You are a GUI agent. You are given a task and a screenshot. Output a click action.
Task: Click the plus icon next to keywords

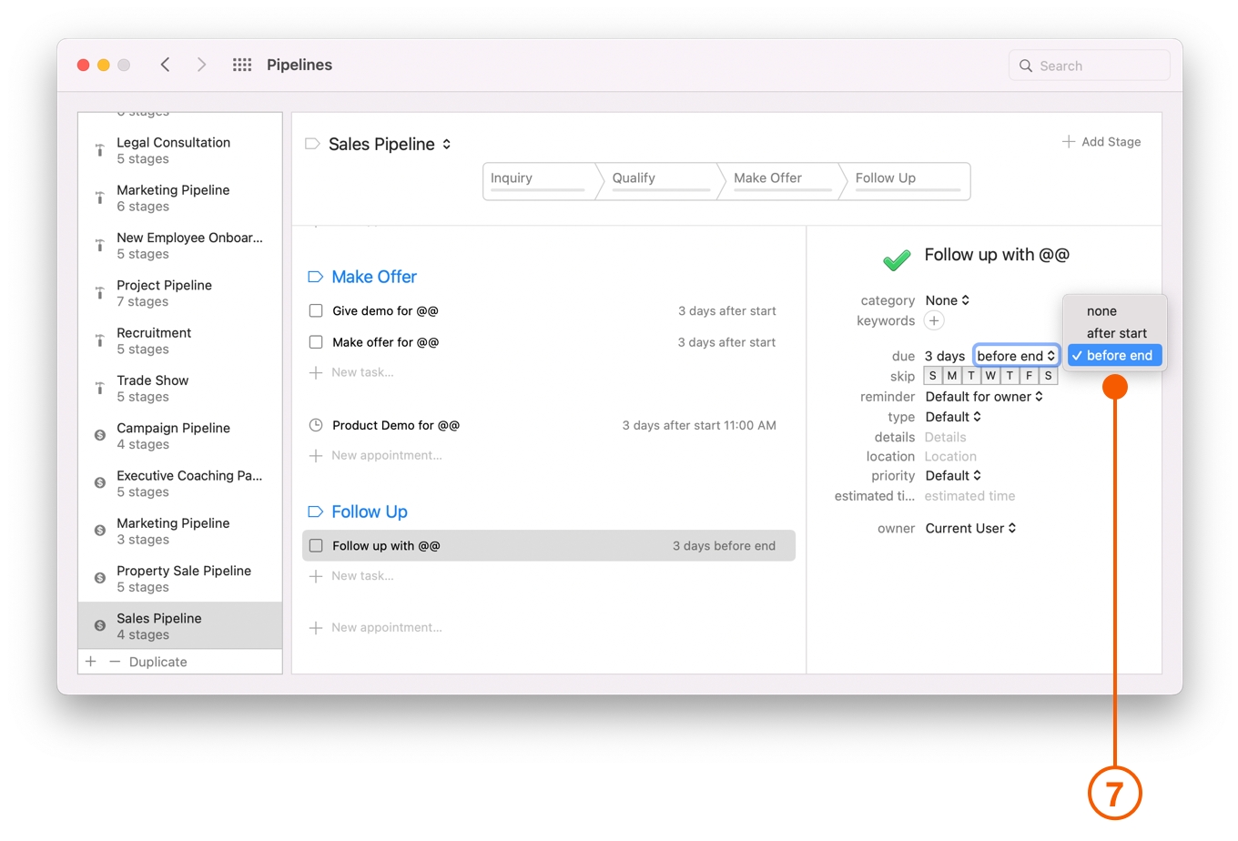[x=934, y=320]
